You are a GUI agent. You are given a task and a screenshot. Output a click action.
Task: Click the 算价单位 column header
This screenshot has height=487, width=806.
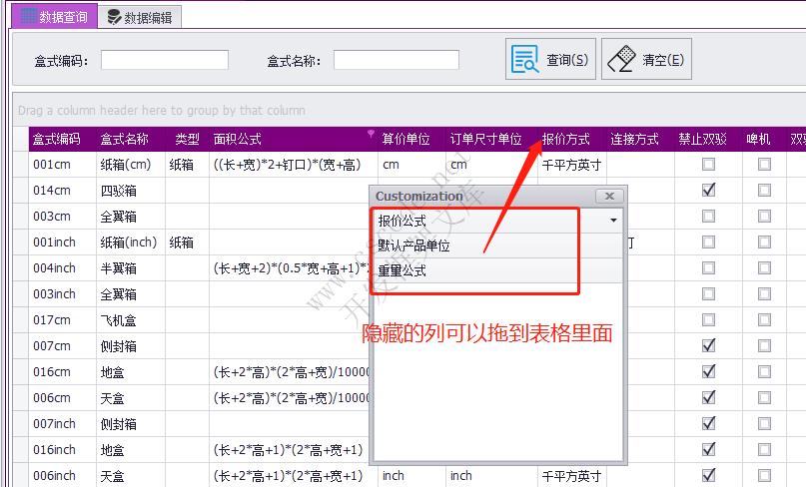(x=411, y=140)
